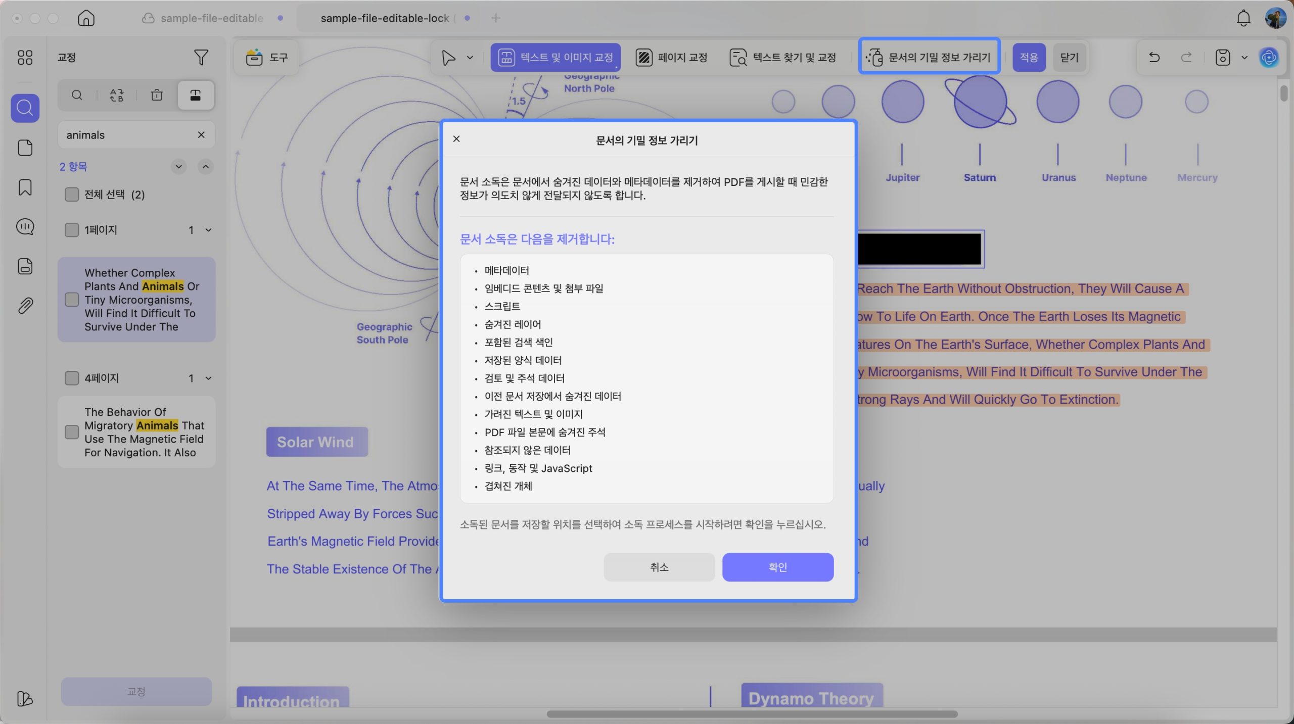
Task: Open the attachments paperclip icon
Action: pyautogui.click(x=25, y=306)
